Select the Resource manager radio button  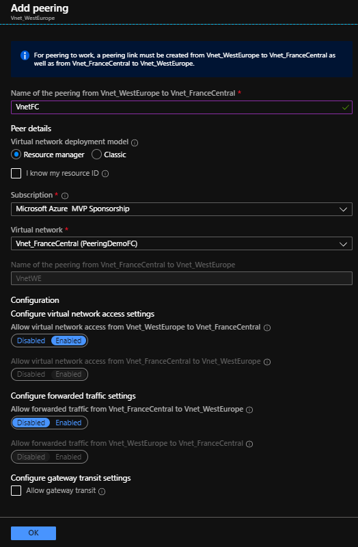[x=16, y=155]
